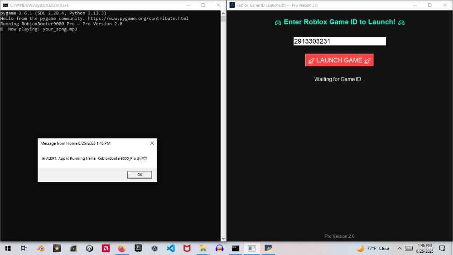Viewport: 453px width, 255px height.
Task: Open File Explorer from the taskbar
Action: pos(203,248)
